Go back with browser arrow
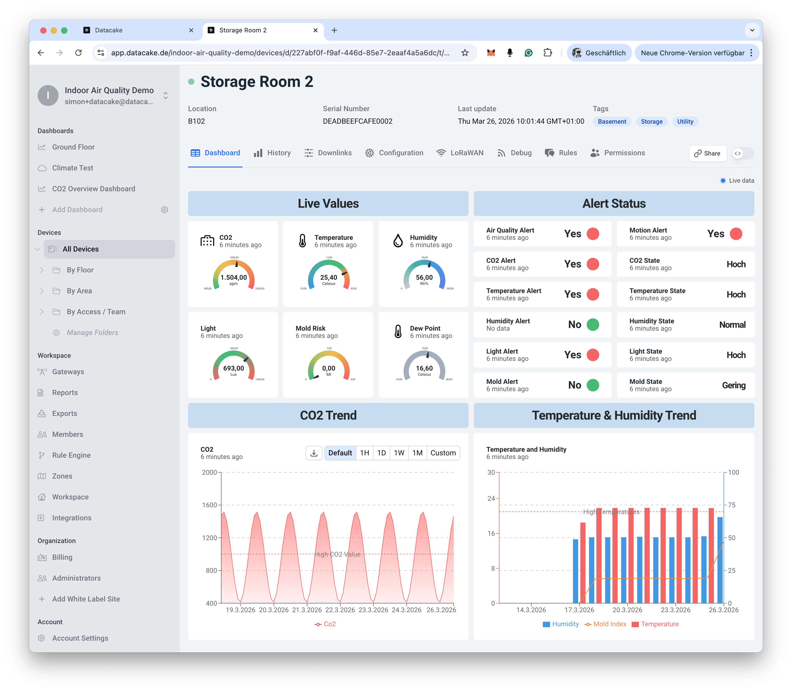The height and width of the screenshot is (691, 792). pyautogui.click(x=41, y=53)
